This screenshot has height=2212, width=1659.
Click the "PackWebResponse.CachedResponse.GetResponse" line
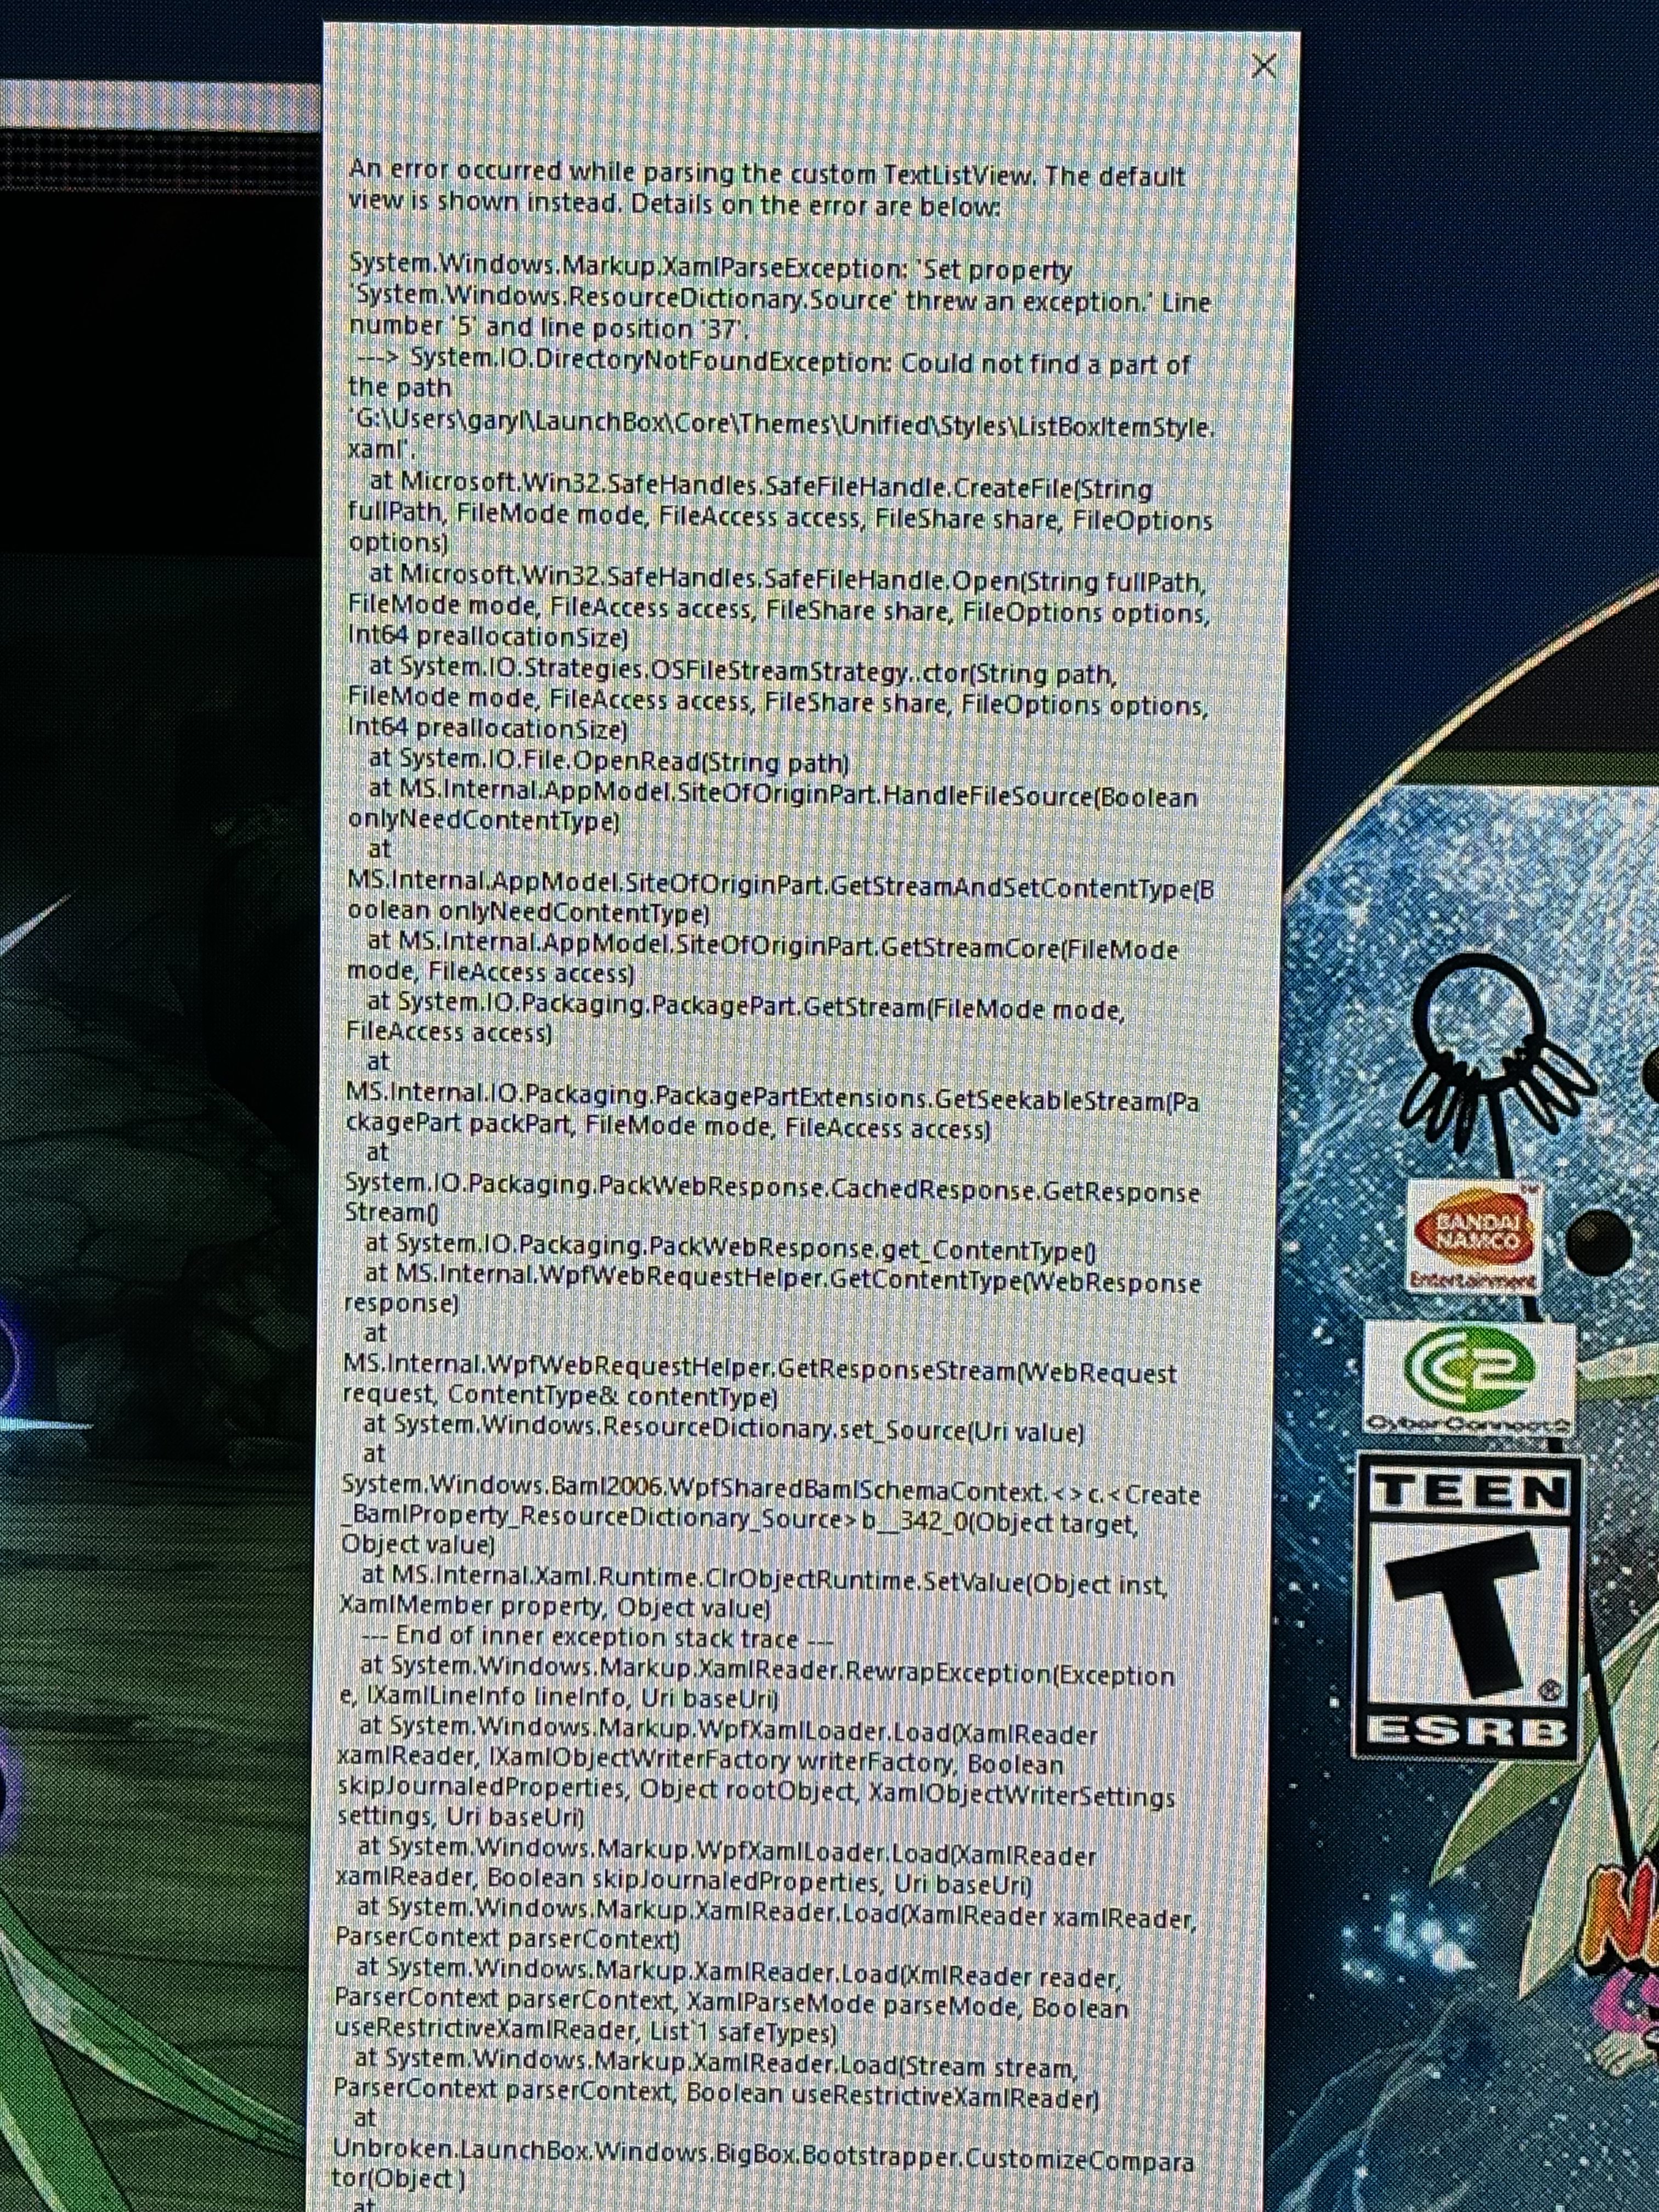(772, 1188)
